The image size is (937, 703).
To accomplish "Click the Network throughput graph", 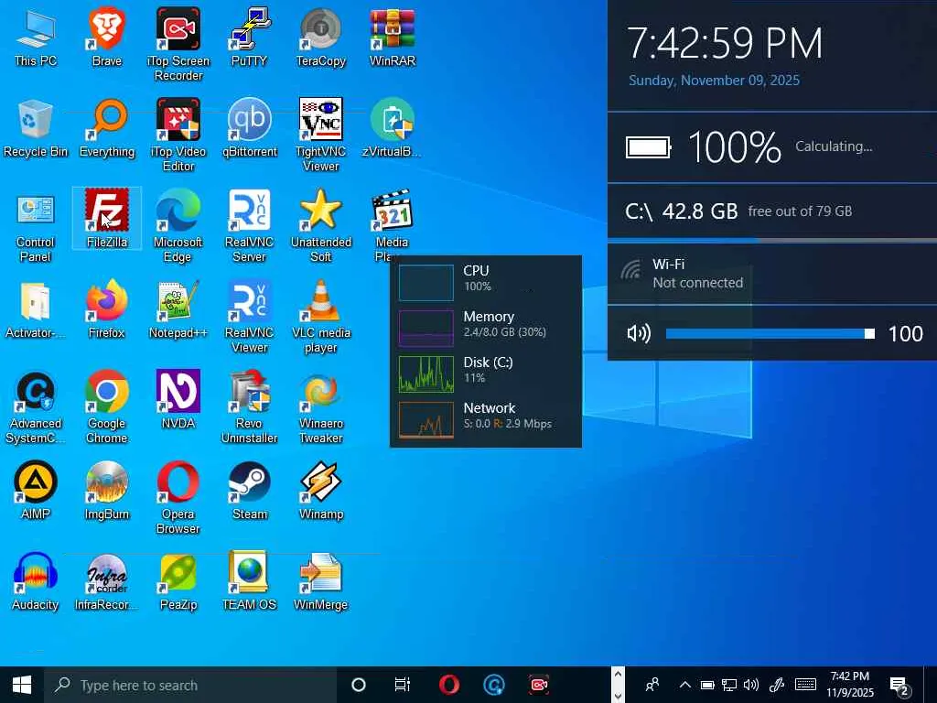I will (426, 419).
